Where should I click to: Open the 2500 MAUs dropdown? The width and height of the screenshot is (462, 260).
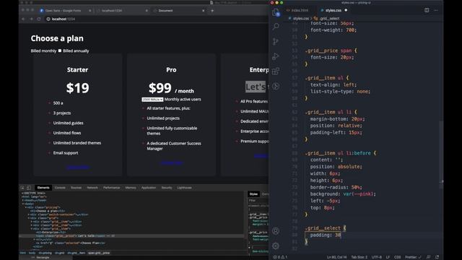pyautogui.click(x=152, y=100)
